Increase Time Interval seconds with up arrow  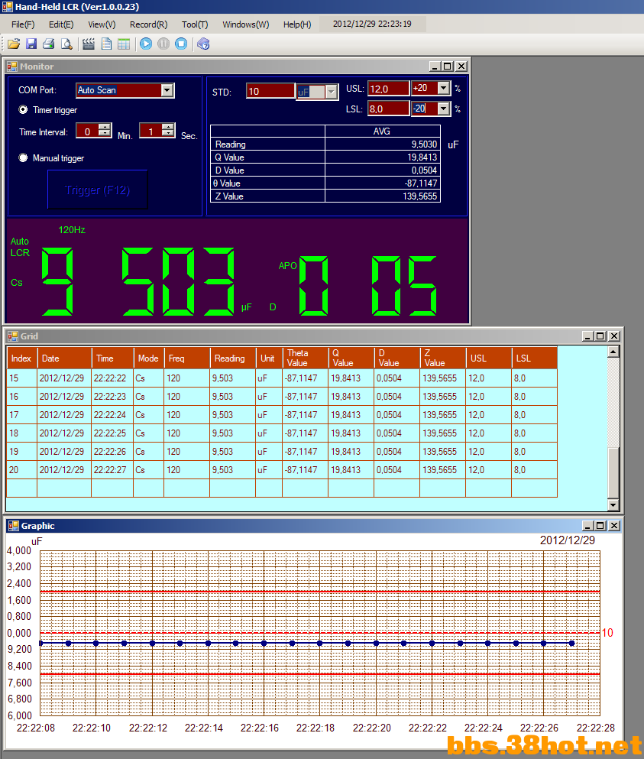[168, 127]
